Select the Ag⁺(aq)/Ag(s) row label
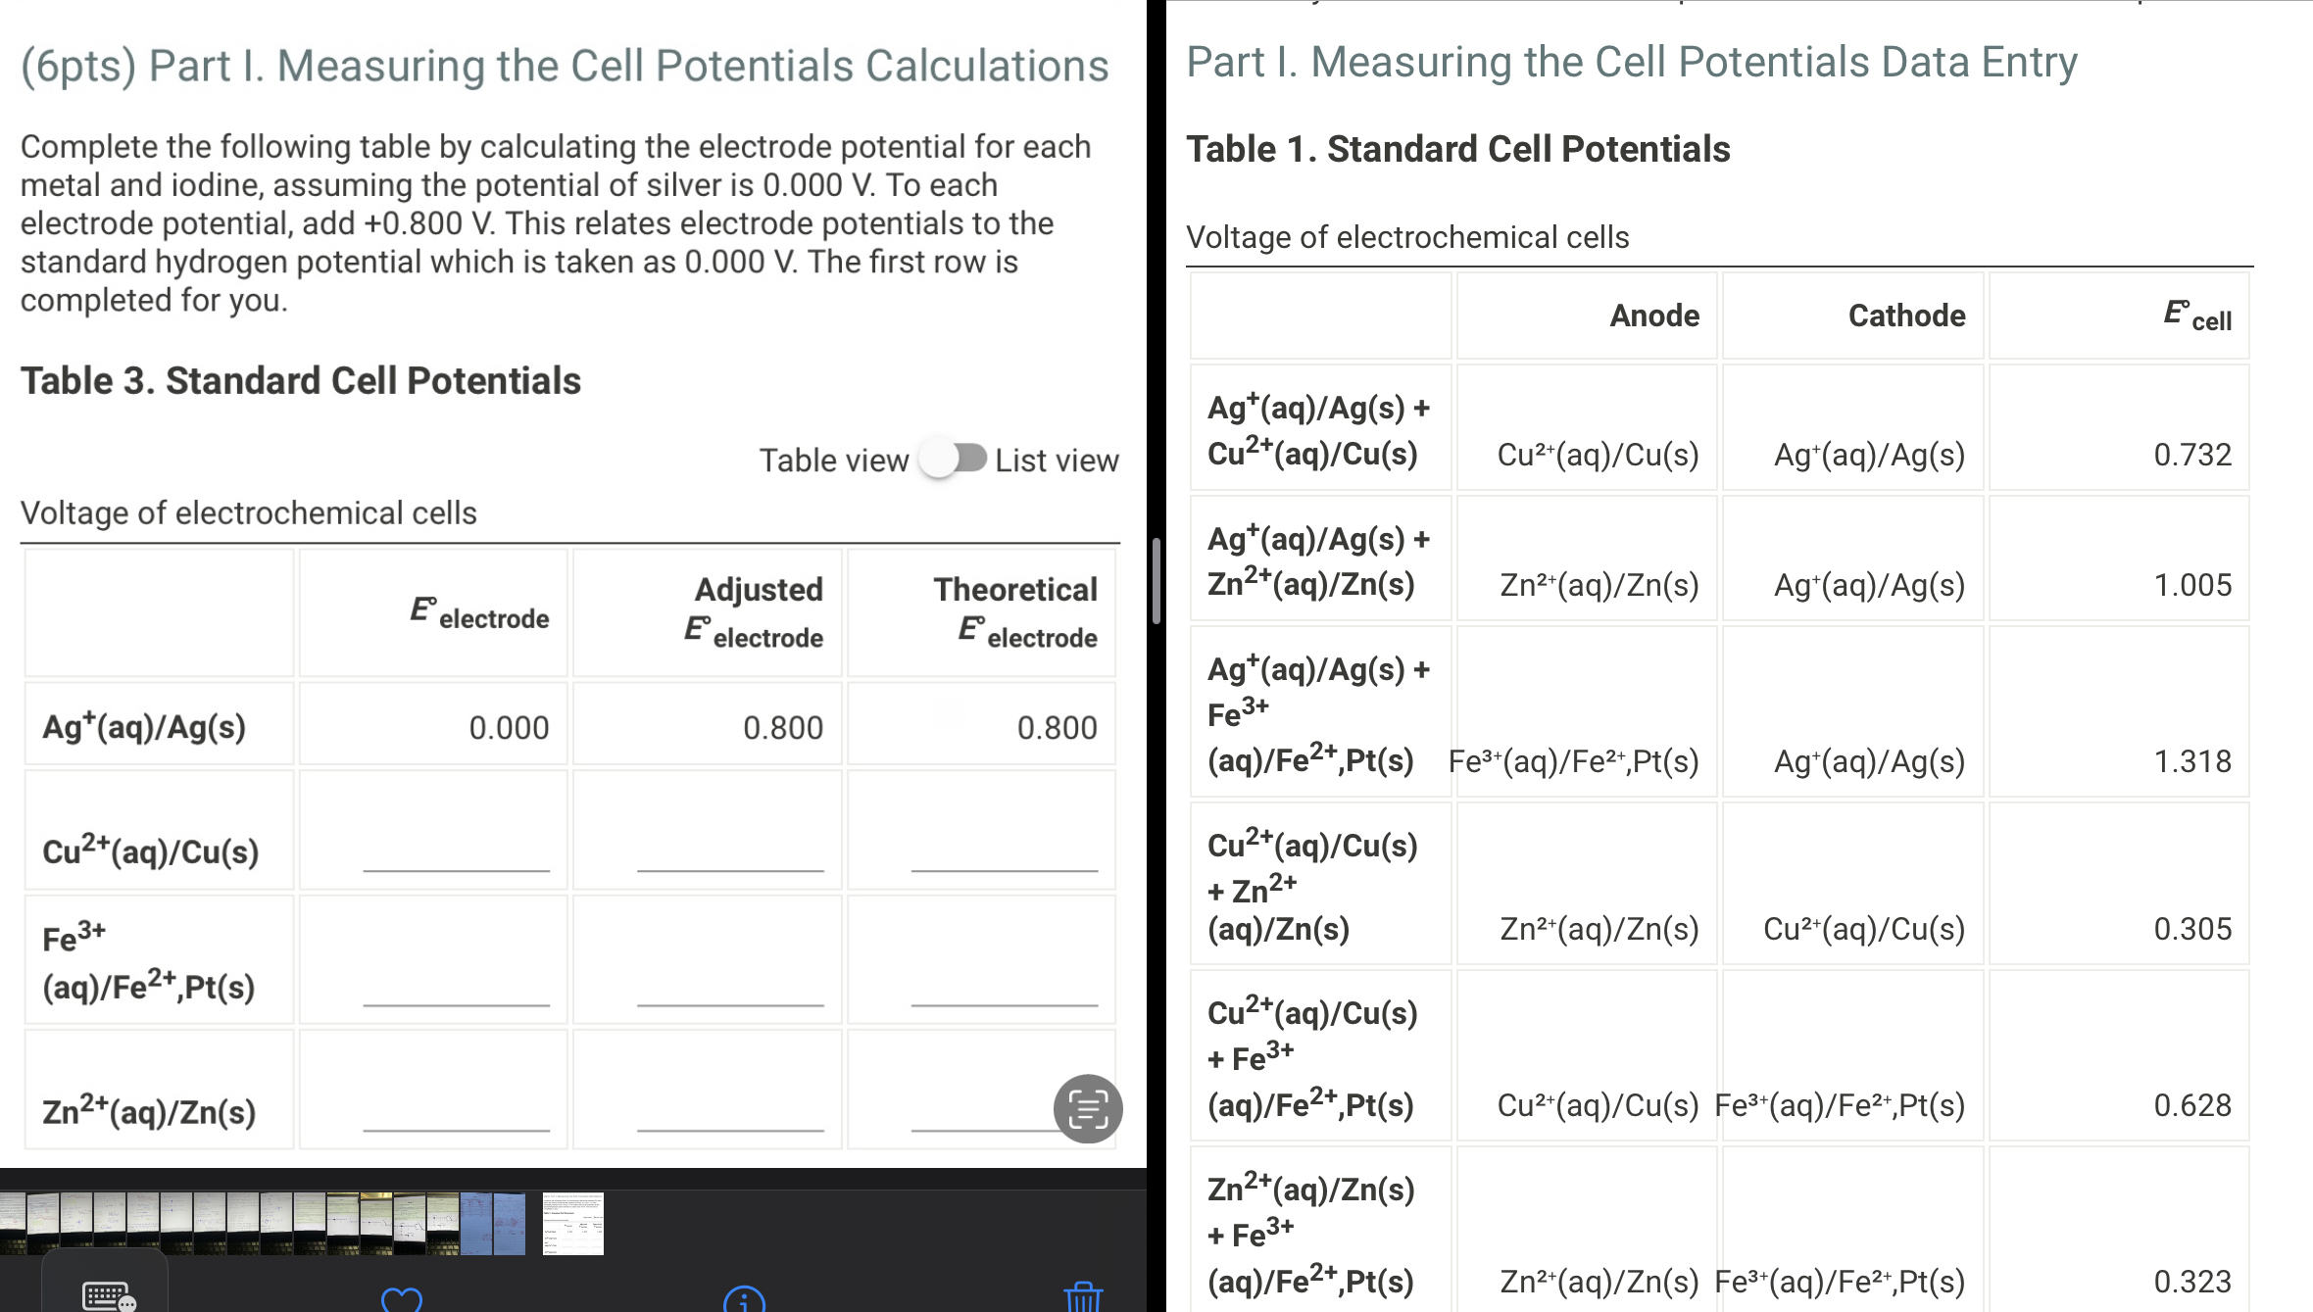This screenshot has height=1312, width=2313. point(145,727)
